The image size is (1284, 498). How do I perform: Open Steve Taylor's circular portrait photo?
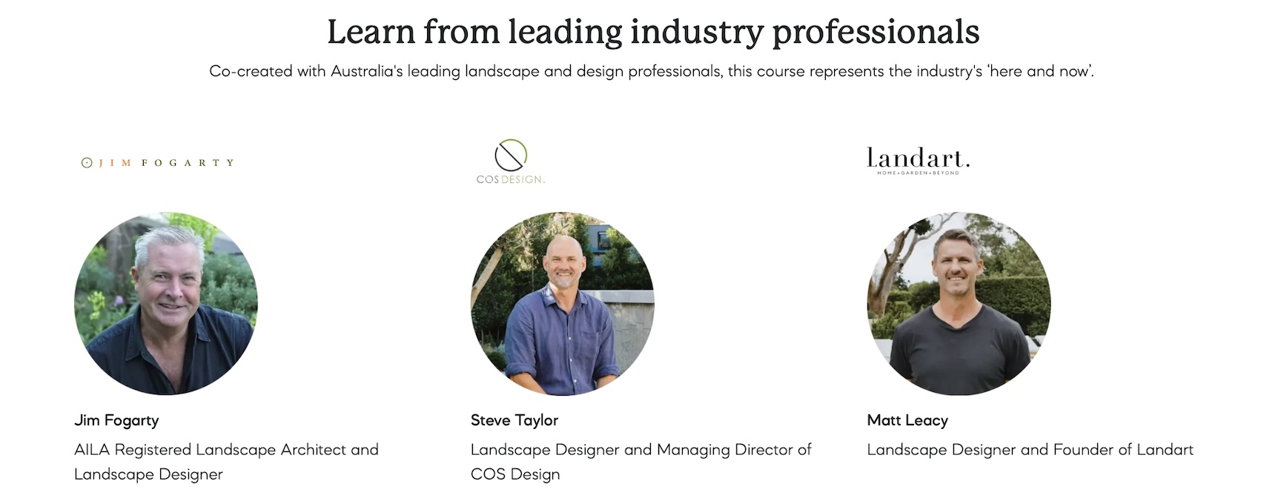click(x=563, y=304)
